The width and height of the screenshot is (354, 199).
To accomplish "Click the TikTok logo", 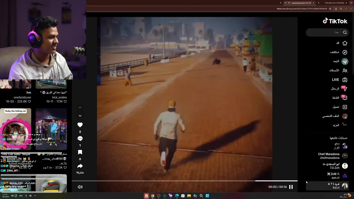I will (335, 21).
